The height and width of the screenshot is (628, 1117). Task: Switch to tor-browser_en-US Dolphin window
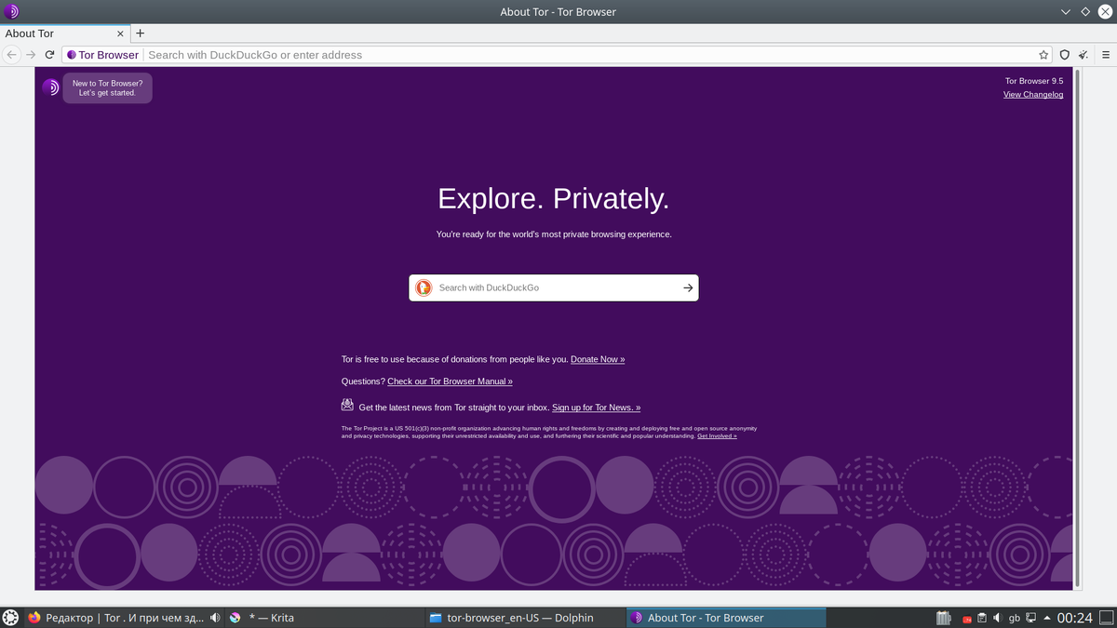(x=524, y=618)
